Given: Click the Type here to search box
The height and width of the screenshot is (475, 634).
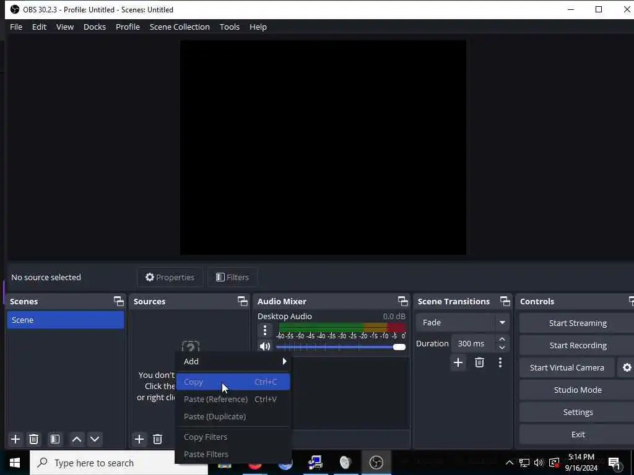Looking at the screenshot, I should point(119,463).
